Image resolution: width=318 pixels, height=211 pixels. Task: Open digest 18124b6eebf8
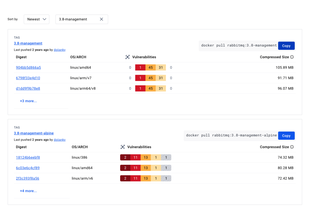(28, 157)
